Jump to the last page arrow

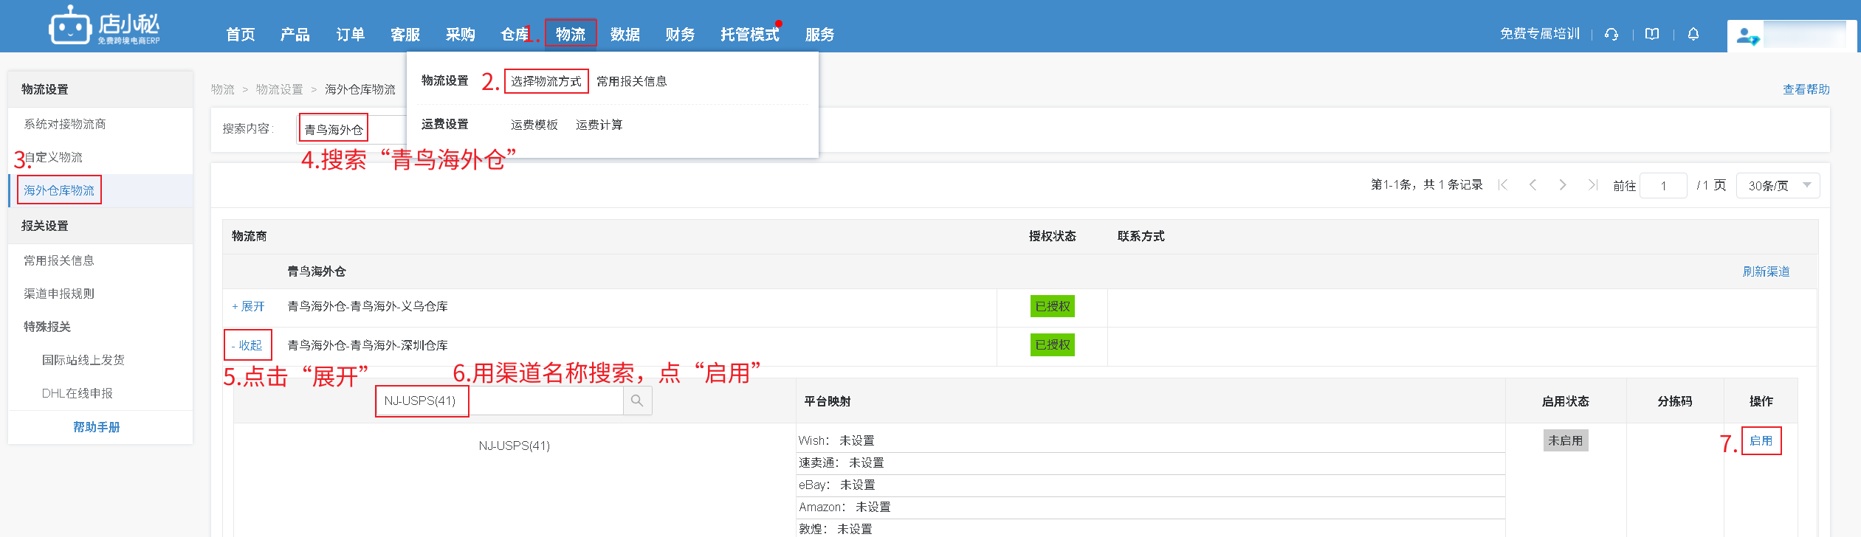[x=1592, y=185]
